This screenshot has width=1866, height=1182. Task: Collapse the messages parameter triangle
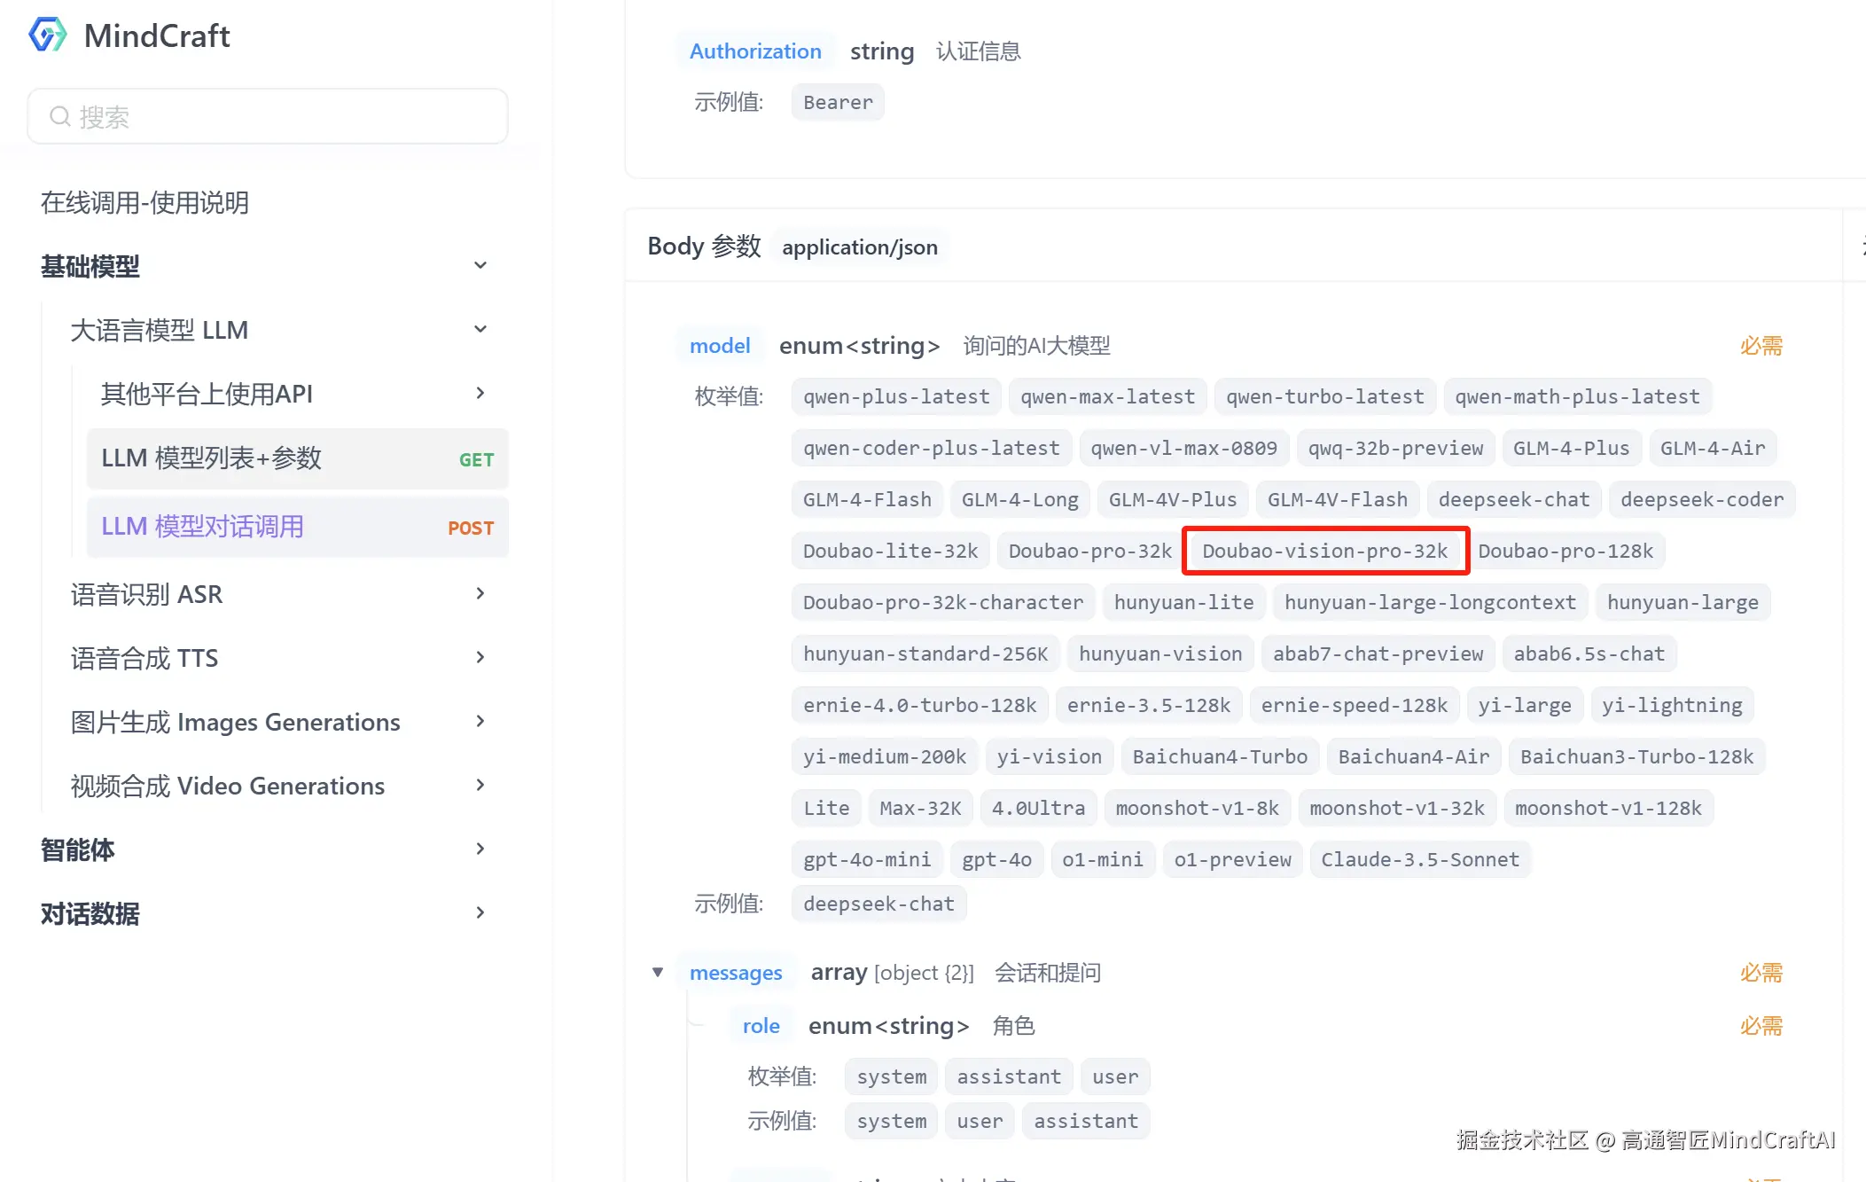click(x=658, y=973)
